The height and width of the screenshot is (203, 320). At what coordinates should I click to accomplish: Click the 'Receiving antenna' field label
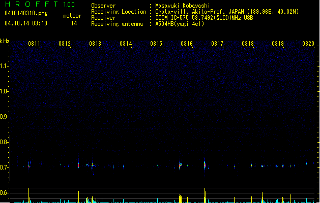coord(117,24)
